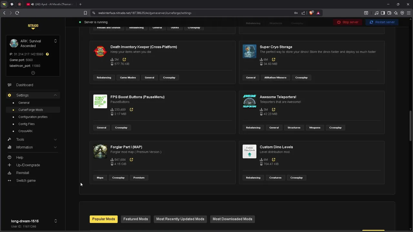Switch to Most Recently Updated Mods tab
This screenshot has height=232, width=413.
[180, 219]
